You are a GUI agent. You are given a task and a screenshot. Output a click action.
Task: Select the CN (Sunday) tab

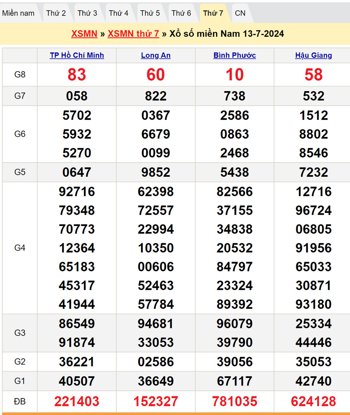click(240, 13)
